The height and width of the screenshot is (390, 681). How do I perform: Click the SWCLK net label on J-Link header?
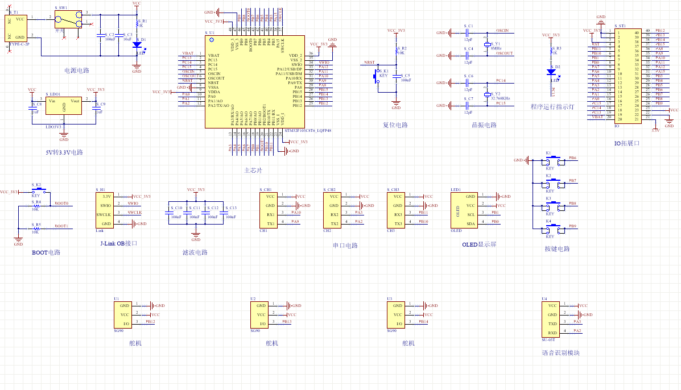coord(135,213)
